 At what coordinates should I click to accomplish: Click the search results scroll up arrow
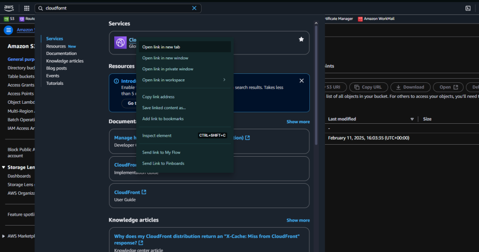click(x=316, y=23)
